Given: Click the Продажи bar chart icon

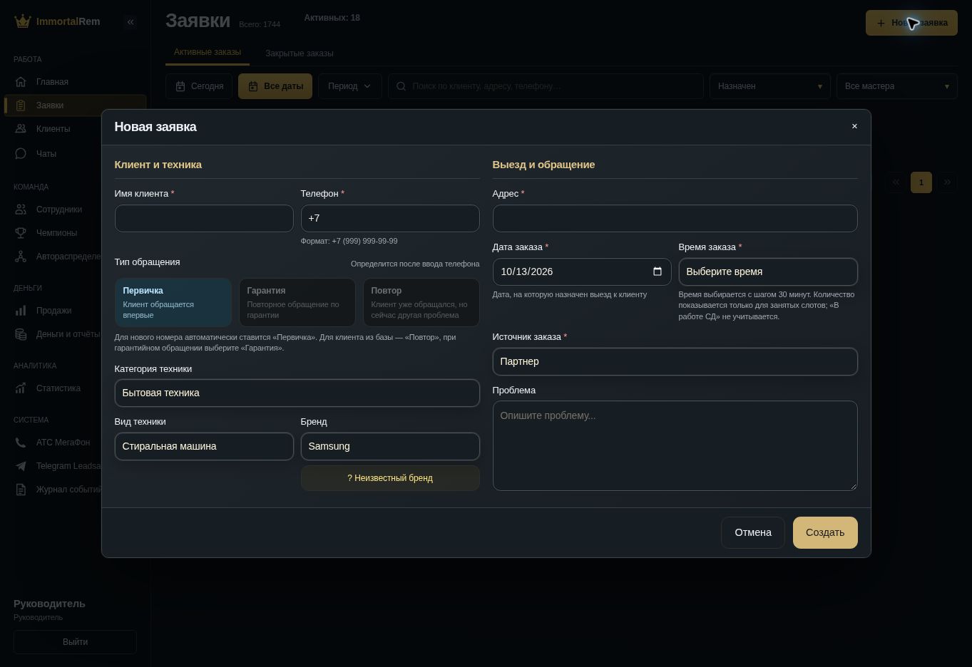Looking at the screenshot, I should (x=21, y=311).
